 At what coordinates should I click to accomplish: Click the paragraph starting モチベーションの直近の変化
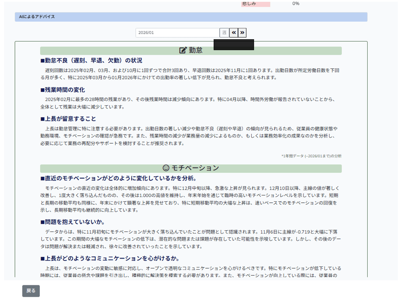pyautogui.click(x=190, y=199)
